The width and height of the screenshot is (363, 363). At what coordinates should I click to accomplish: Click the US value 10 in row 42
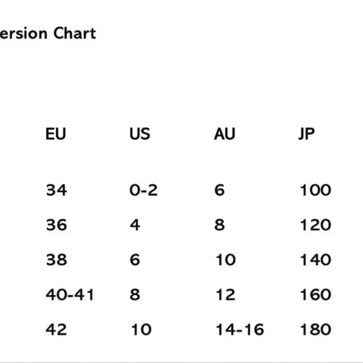pos(141,330)
